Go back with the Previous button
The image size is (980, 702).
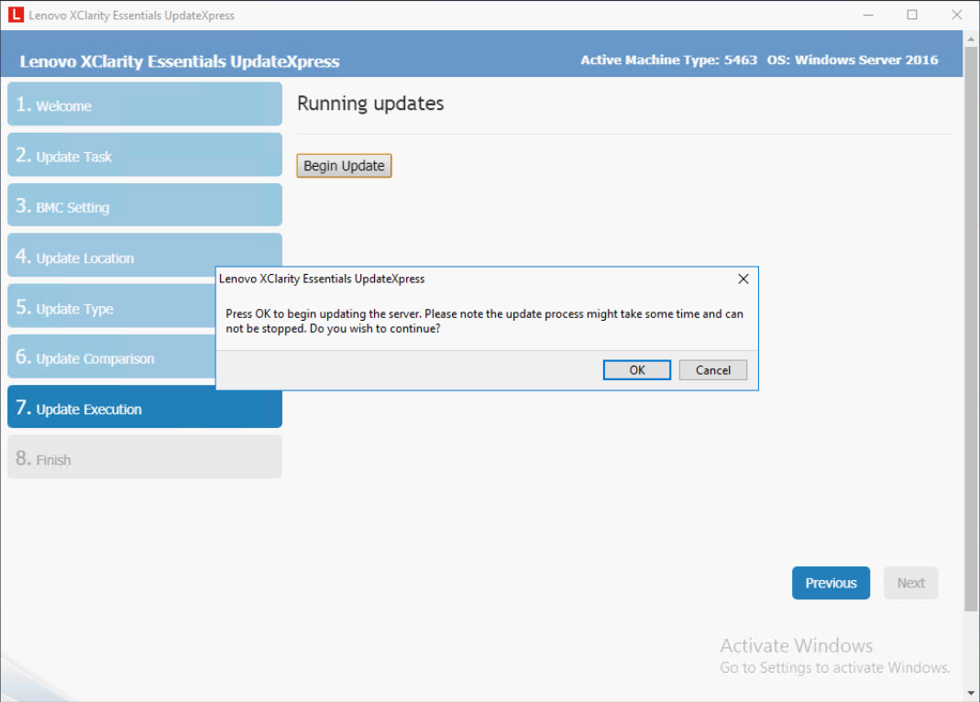[x=831, y=583]
